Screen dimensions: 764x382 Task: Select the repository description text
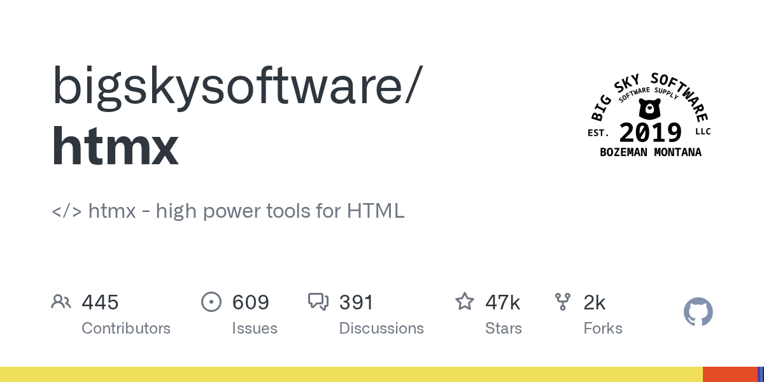[228, 211]
